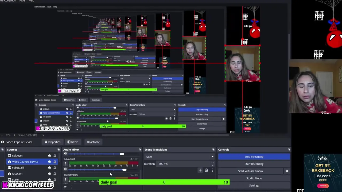
Task: Open the Fade transition dropdown
Action: click(x=180, y=157)
